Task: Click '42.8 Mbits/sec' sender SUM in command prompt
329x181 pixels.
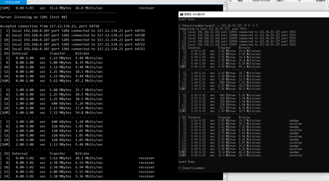Action: [250, 152]
